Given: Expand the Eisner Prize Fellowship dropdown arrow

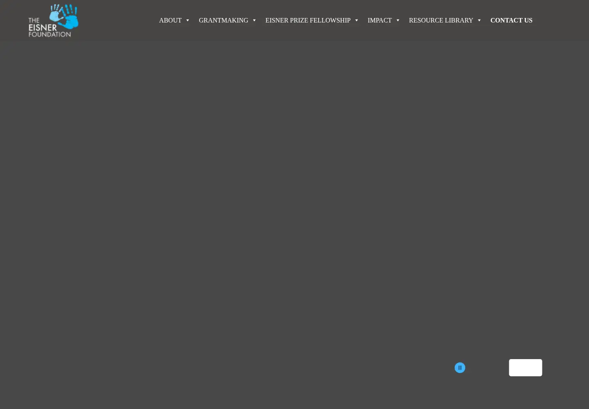Looking at the screenshot, I should point(357,20).
